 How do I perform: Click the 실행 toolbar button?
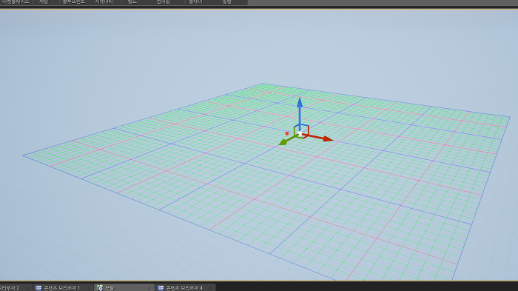[x=227, y=2]
